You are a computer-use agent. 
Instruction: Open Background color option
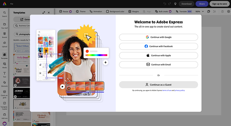coord(115,12)
